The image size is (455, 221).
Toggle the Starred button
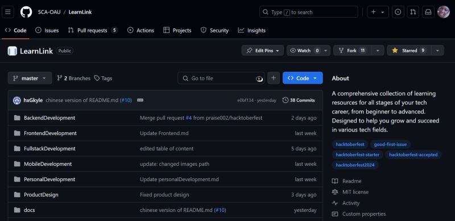click(409, 50)
